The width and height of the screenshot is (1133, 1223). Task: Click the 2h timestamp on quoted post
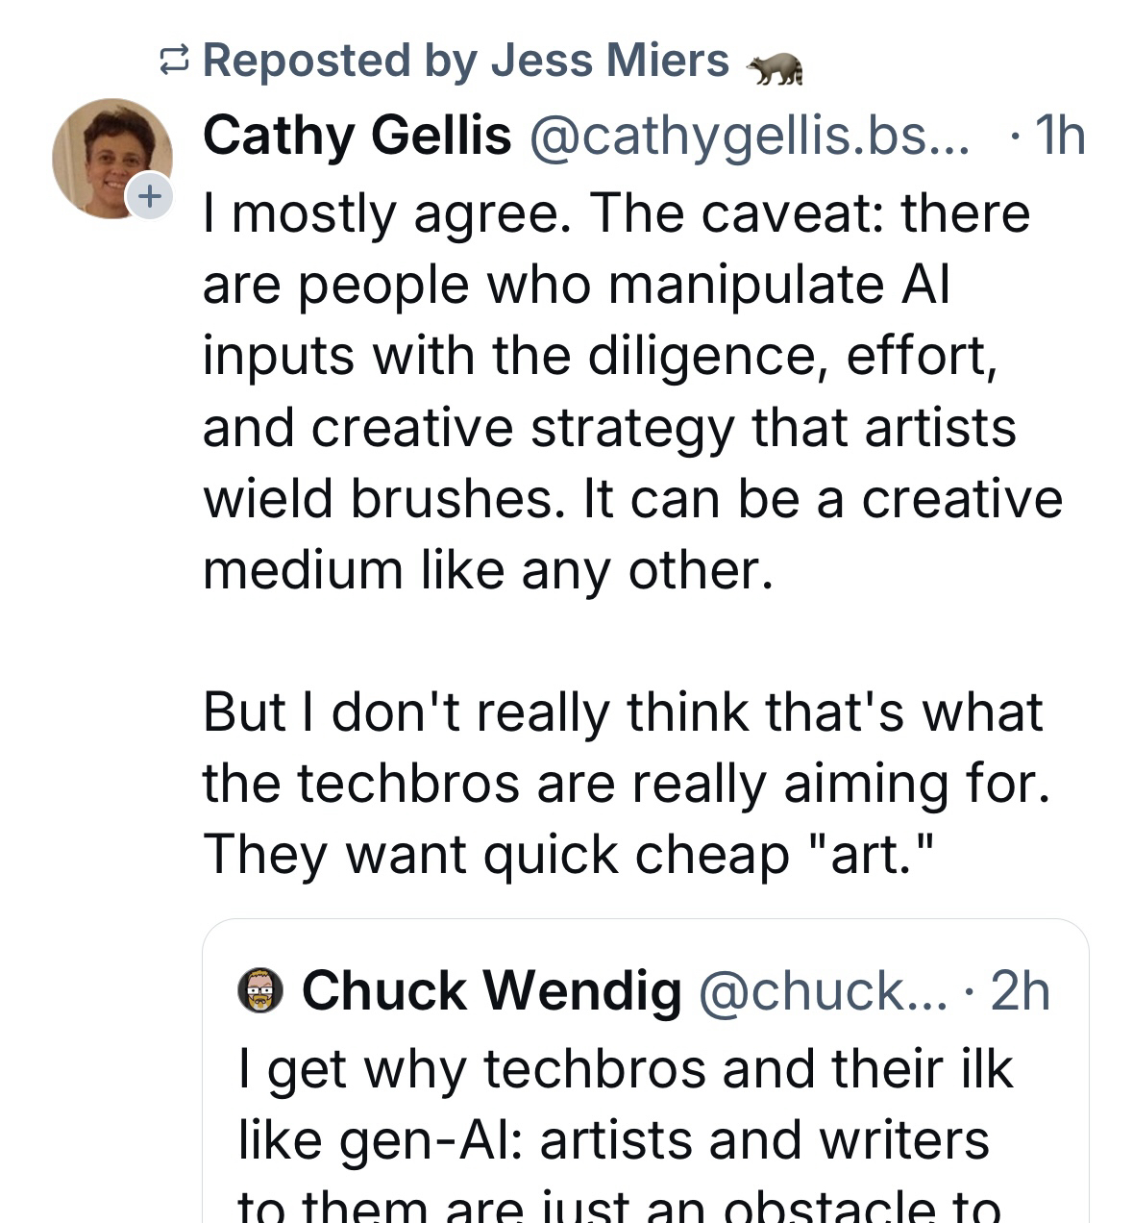[x=1020, y=991]
